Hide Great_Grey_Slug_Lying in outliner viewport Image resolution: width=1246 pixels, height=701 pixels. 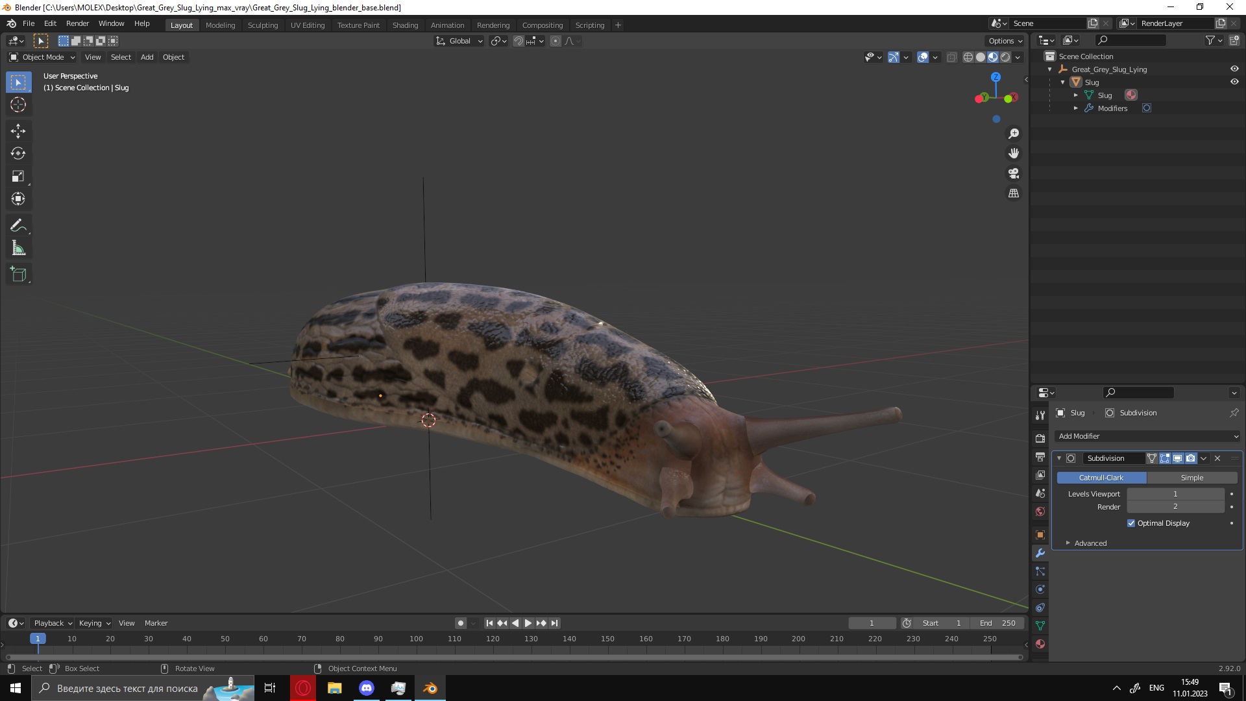(1234, 69)
